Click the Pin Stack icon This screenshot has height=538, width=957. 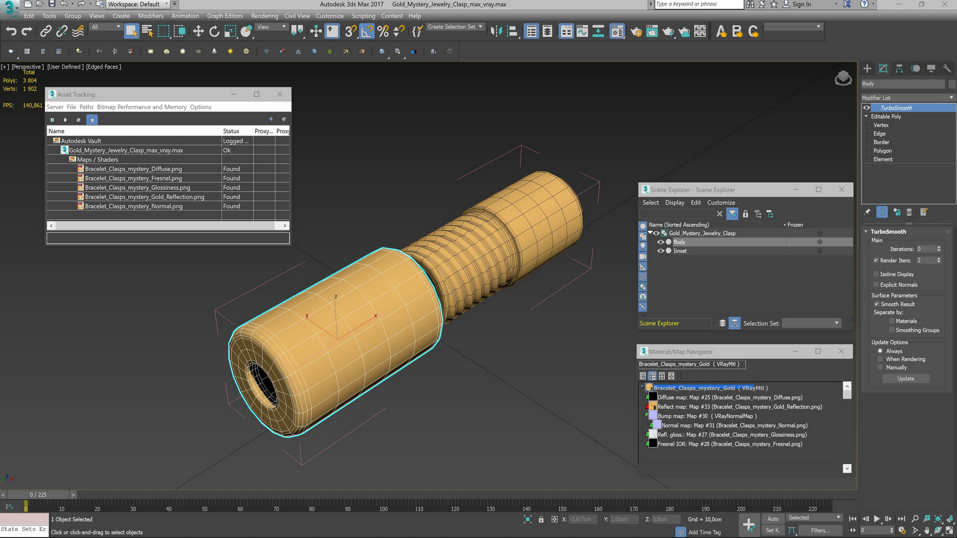pyautogui.click(x=867, y=212)
